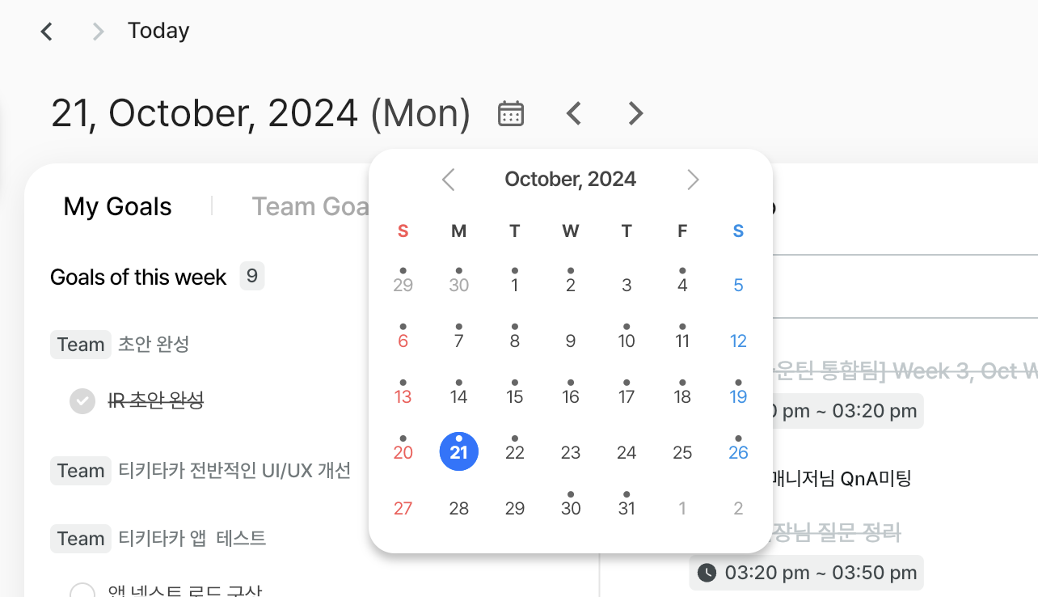Show previous month in calendar popup
The height and width of the screenshot is (597, 1038).
click(449, 180)
